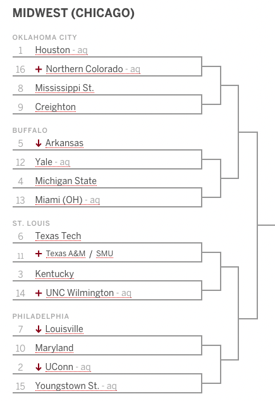Select the Texas Tech link
The image size is (275, 401).
(x=58, y=236)
